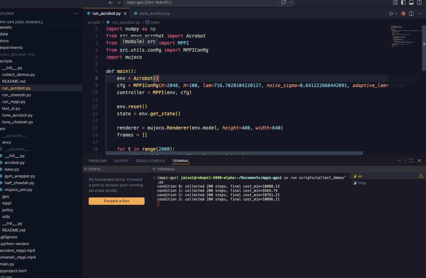Open run_mppi.py in explorer
The image size is (426, 278).
pyautogui.click(x=14, y=102)
